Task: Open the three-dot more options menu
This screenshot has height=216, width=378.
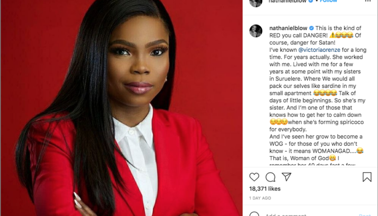Action: (367, 1)
